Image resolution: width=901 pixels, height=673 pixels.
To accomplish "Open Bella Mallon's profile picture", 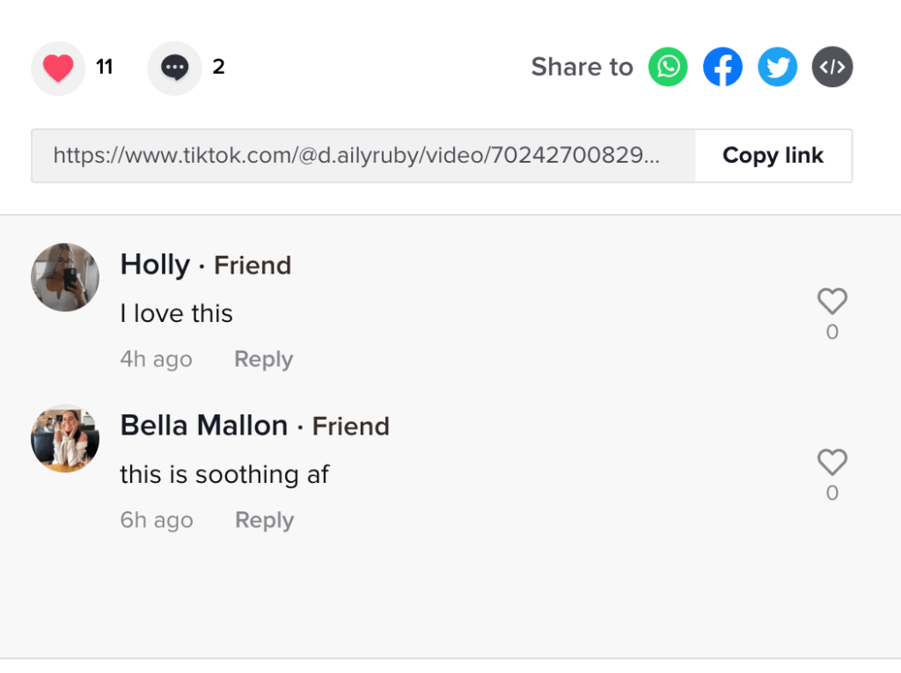I will pos(65,438).
